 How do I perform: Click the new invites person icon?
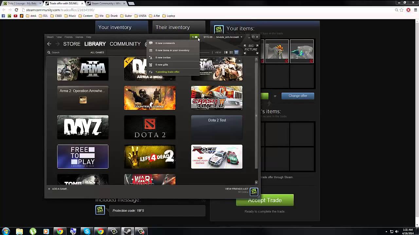151,57
